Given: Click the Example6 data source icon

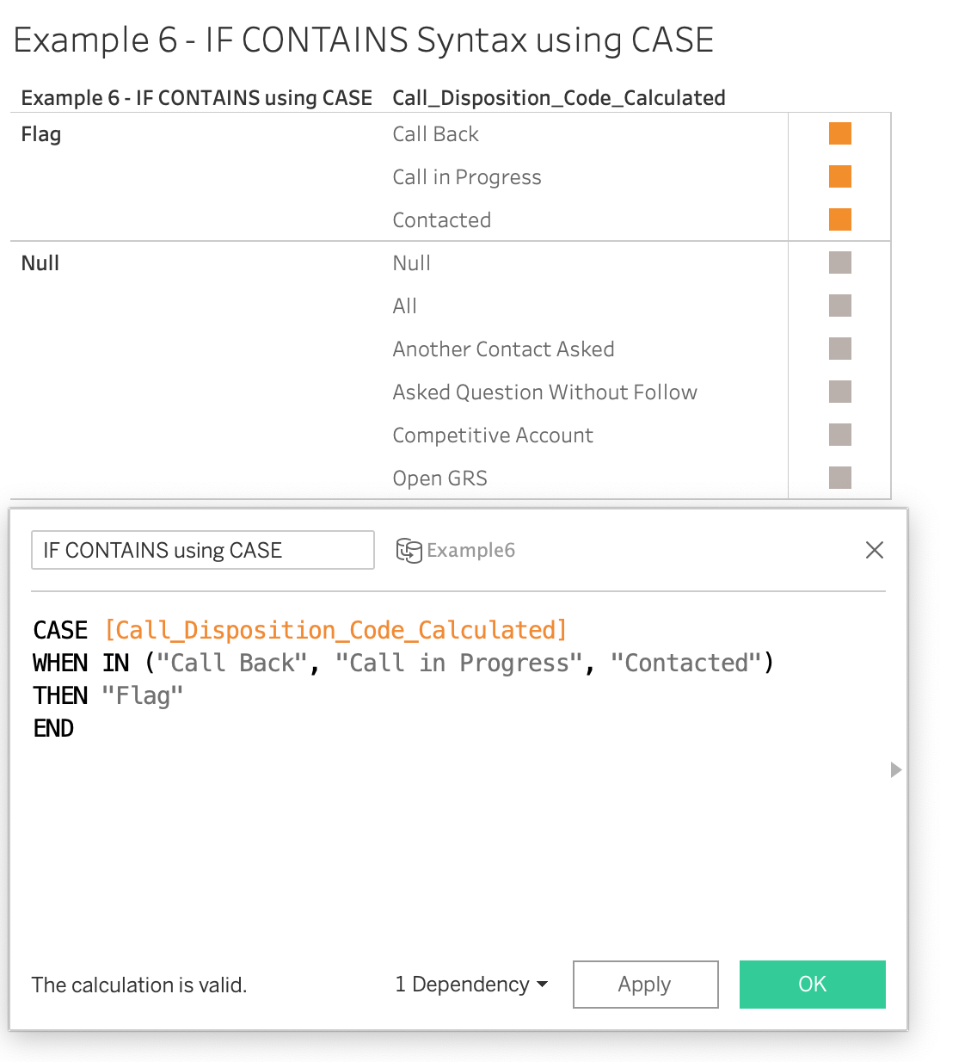Looking at the screenshot, I should point(409,550).
